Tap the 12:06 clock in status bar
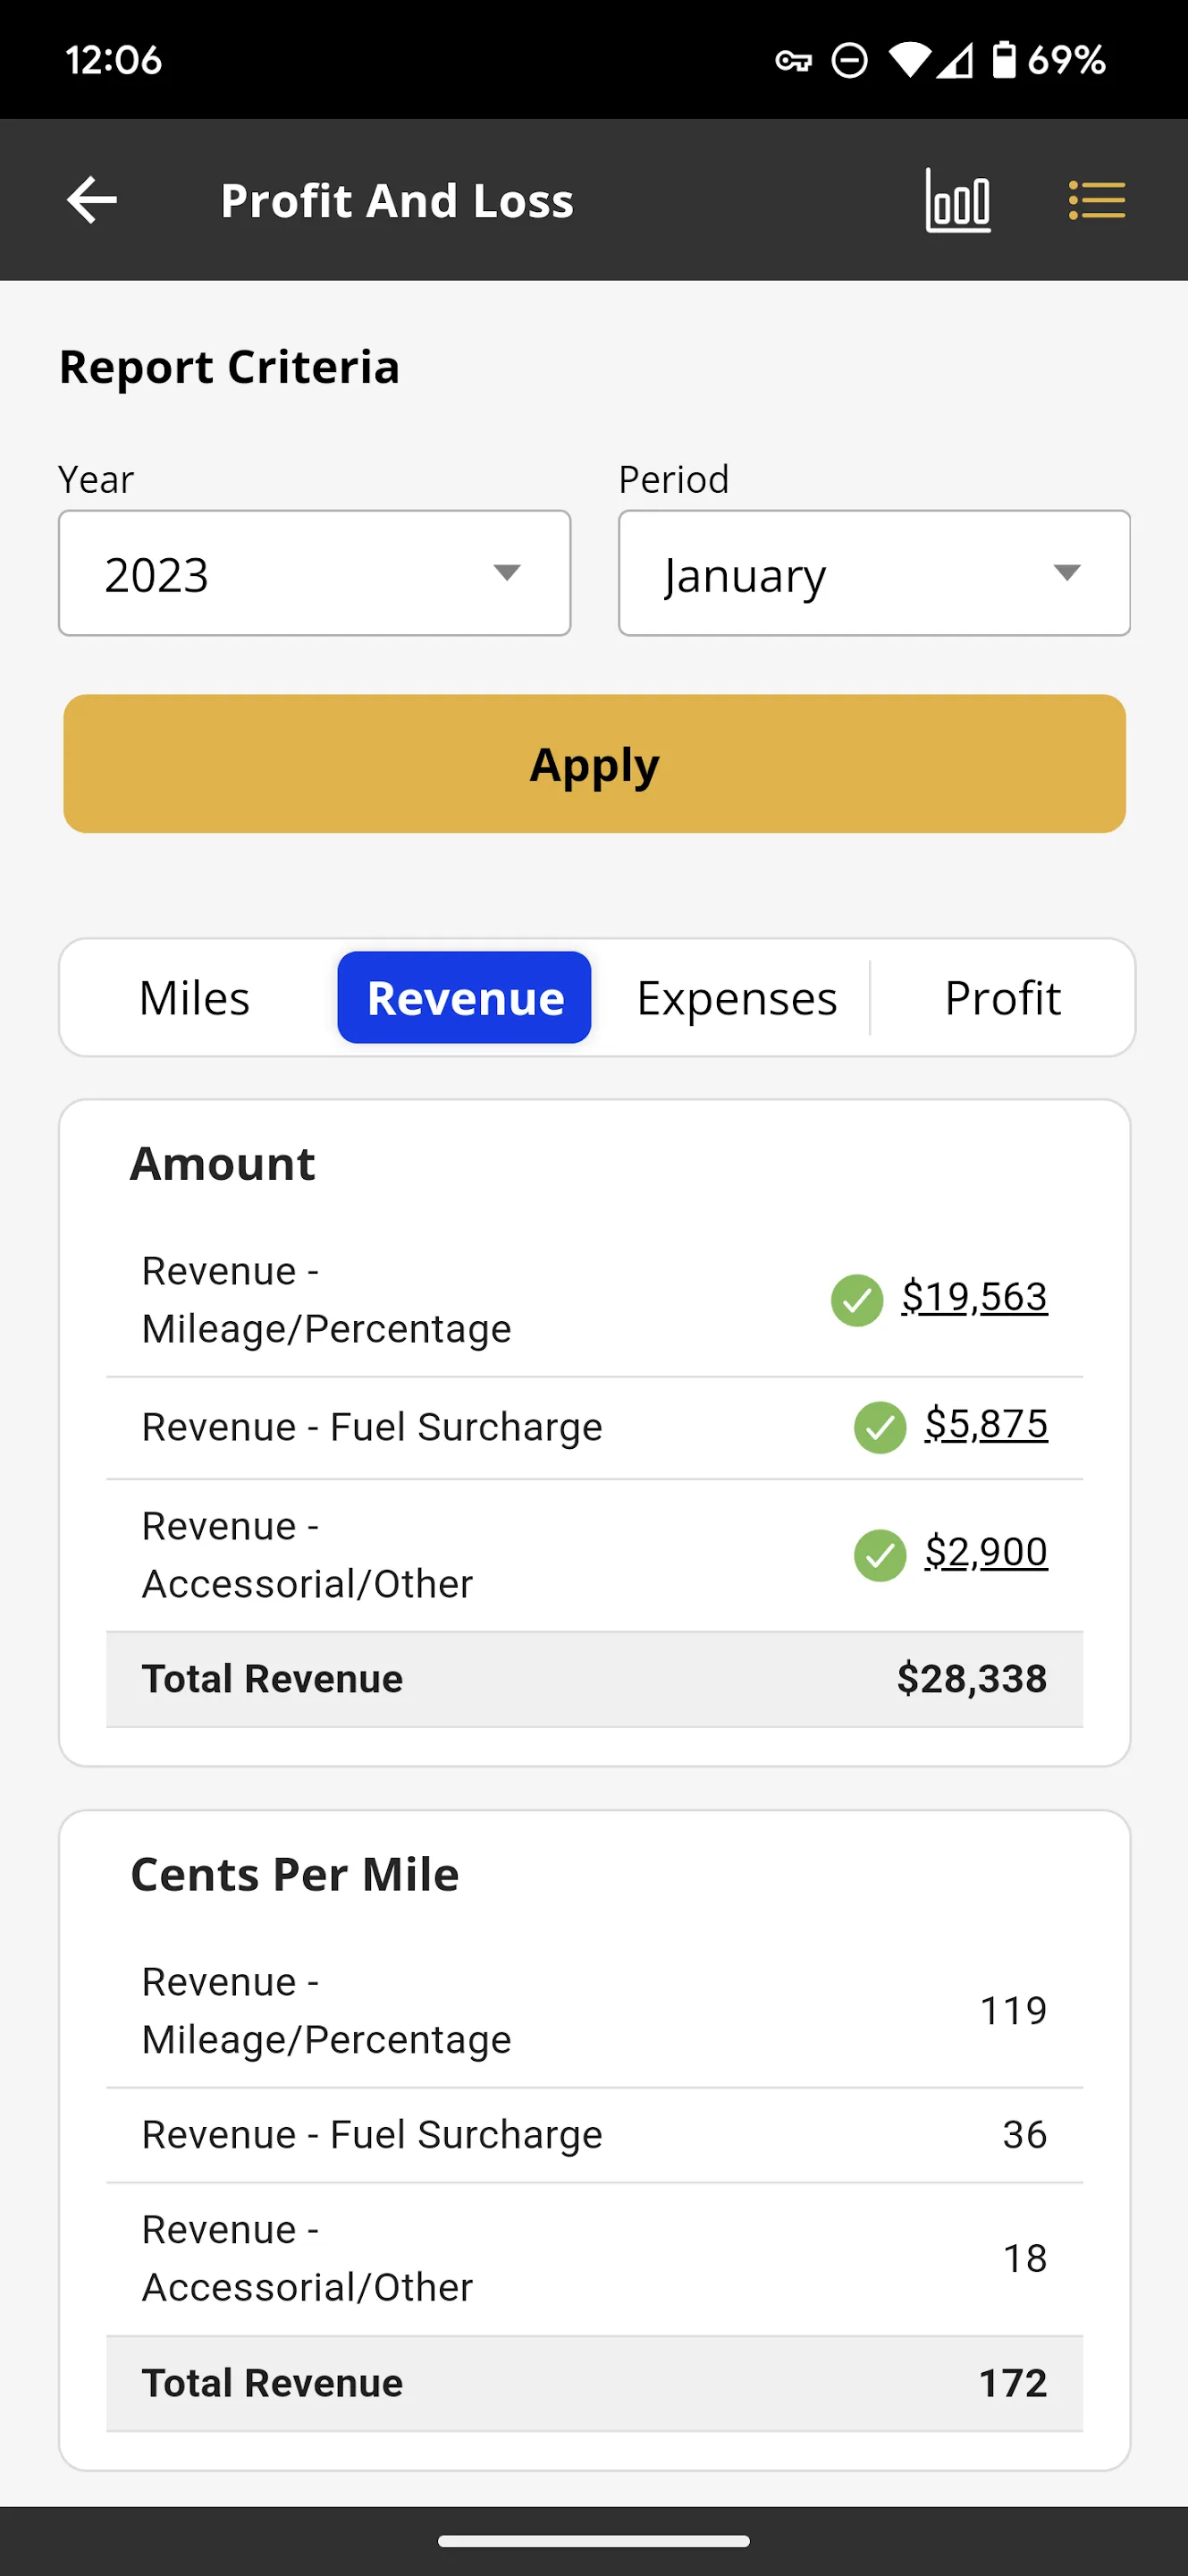 point(113,60)
